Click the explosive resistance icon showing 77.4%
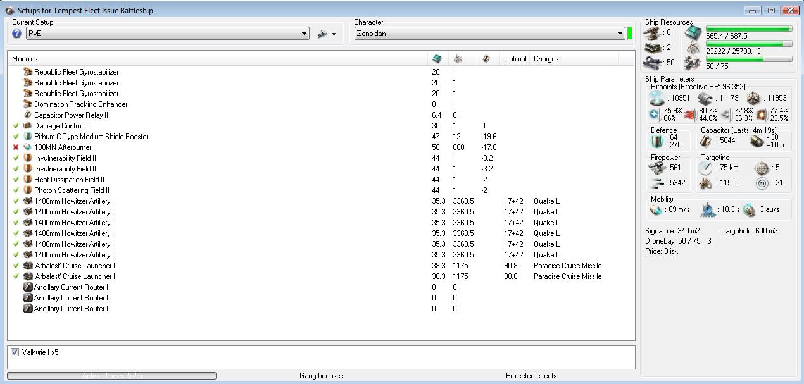 click(762, 115)
